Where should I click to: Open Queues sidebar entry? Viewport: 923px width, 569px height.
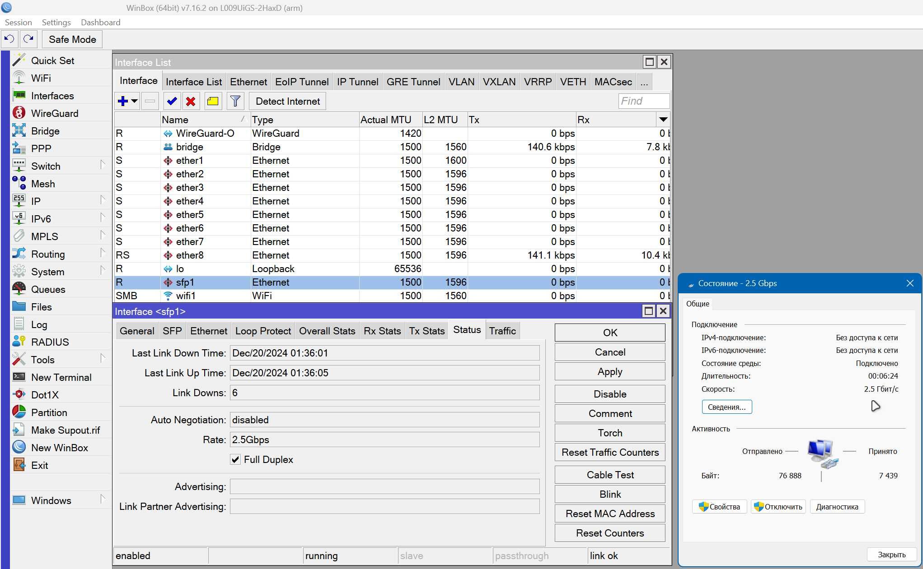(x=48, y=289)
